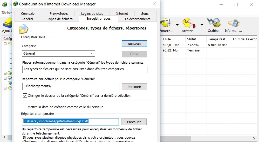
Task: Expand the bottom category tree node
Action: point(5,88)
